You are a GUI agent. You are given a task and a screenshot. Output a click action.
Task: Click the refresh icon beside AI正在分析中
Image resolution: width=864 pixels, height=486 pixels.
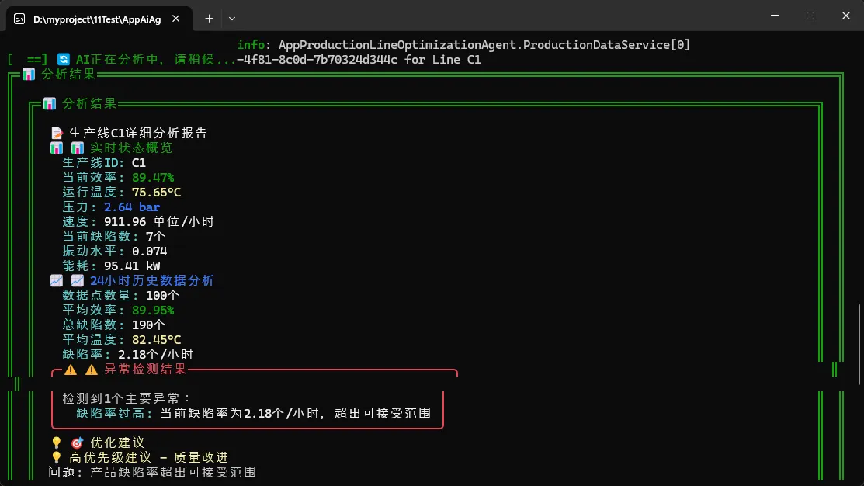(63, 60)
